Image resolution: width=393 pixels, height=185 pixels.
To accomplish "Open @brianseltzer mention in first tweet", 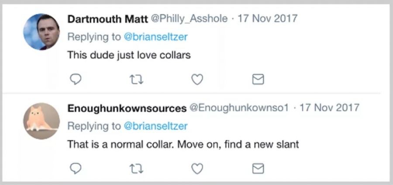I will 156,37.
